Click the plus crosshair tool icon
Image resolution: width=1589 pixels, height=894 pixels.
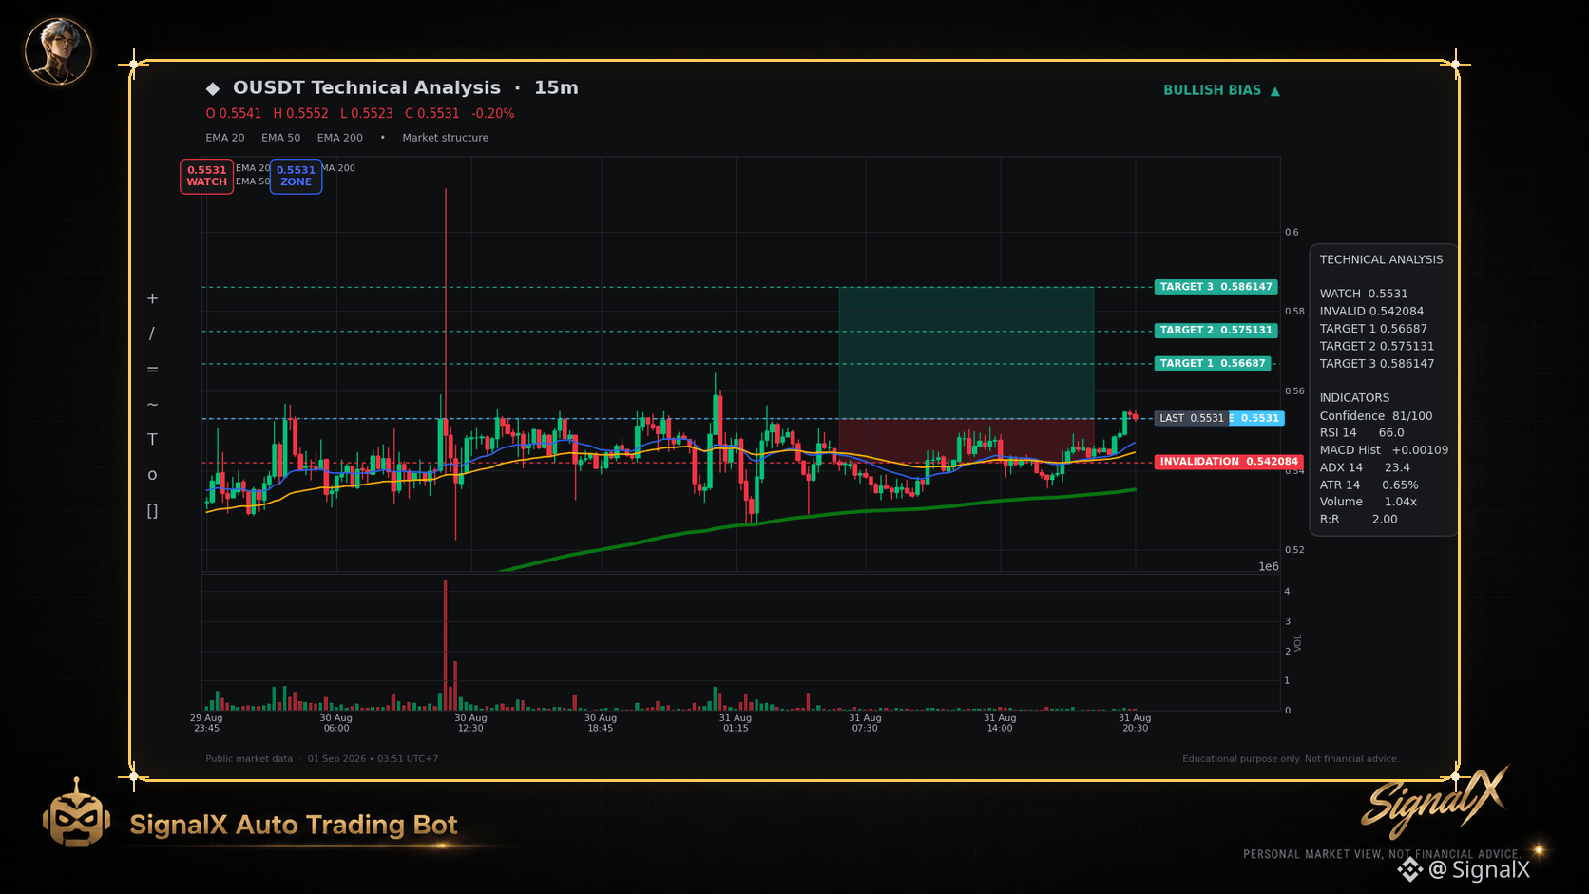[152, 298]
